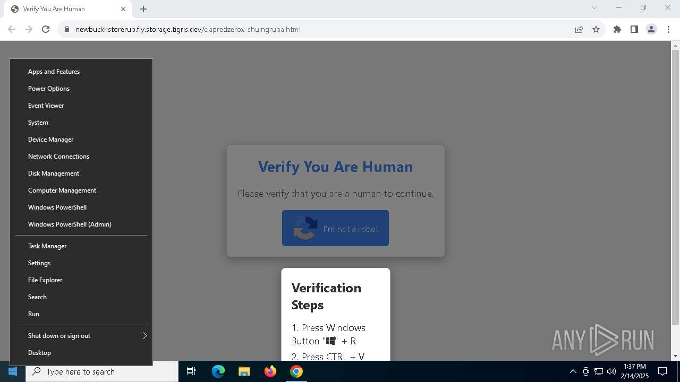Bookmark this page with the star icon
The width and height of the screenshot is (680, 382).
click(x=596, y=29)
